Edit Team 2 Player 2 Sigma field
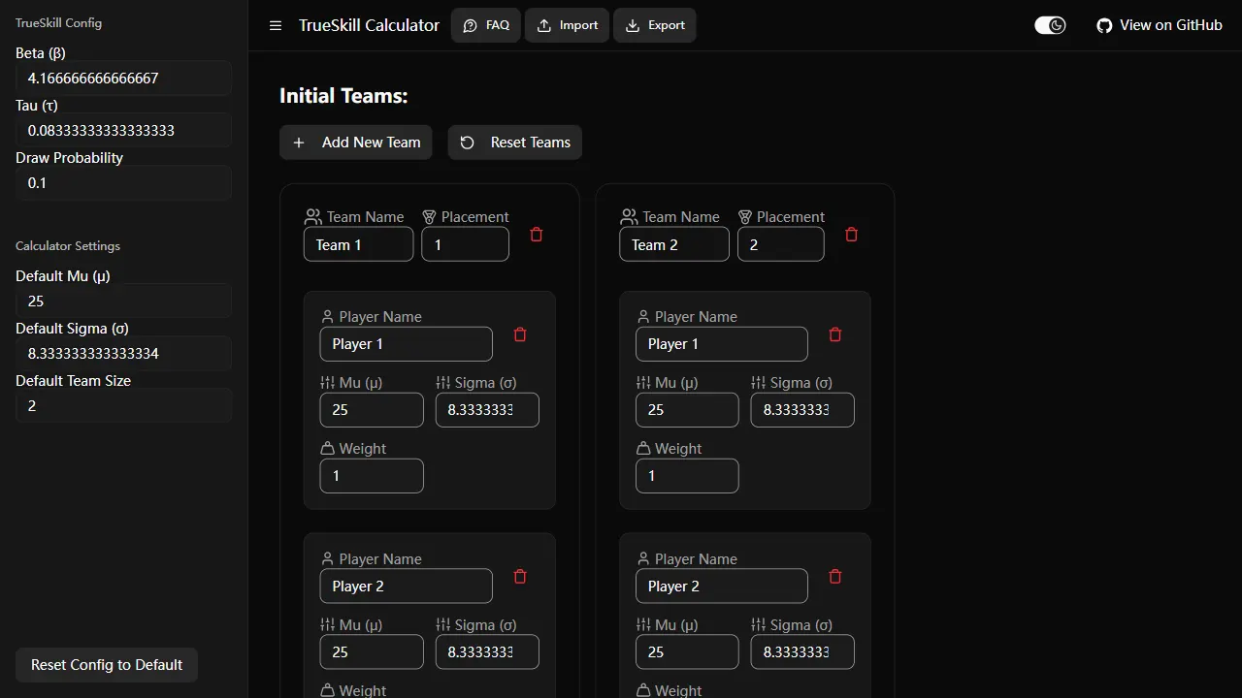Viewport: 1242px width, 698px height. click(802, 652)
